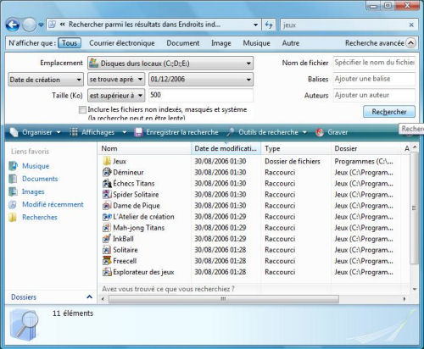Expand the 'Dossiers' pane chevron

[x=89, y=296]
